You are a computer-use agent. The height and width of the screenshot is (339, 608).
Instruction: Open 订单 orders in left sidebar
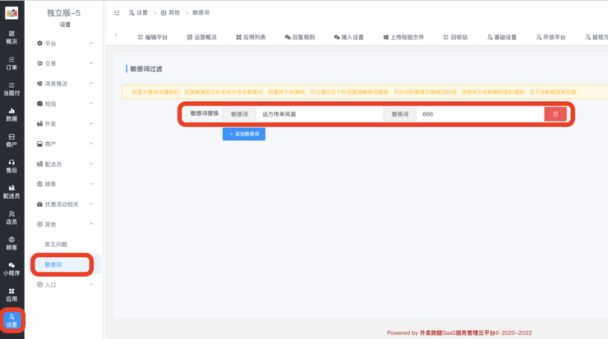pos(12,63)
